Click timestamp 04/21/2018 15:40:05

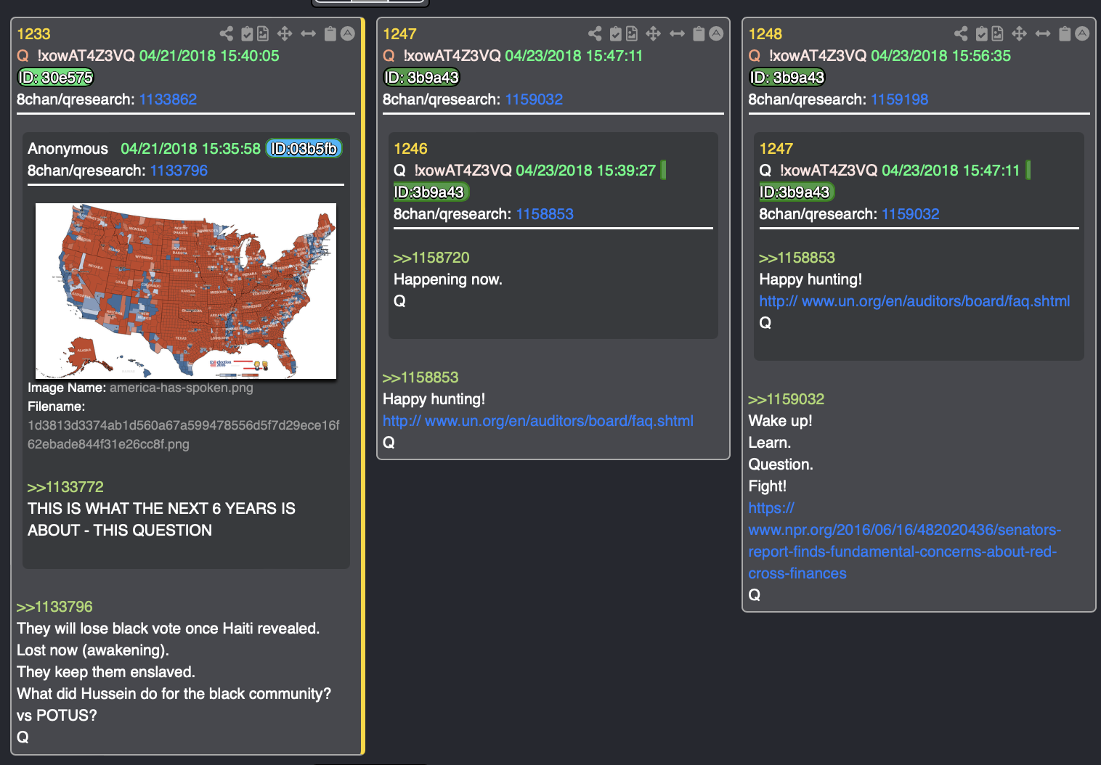coord(209,56)
